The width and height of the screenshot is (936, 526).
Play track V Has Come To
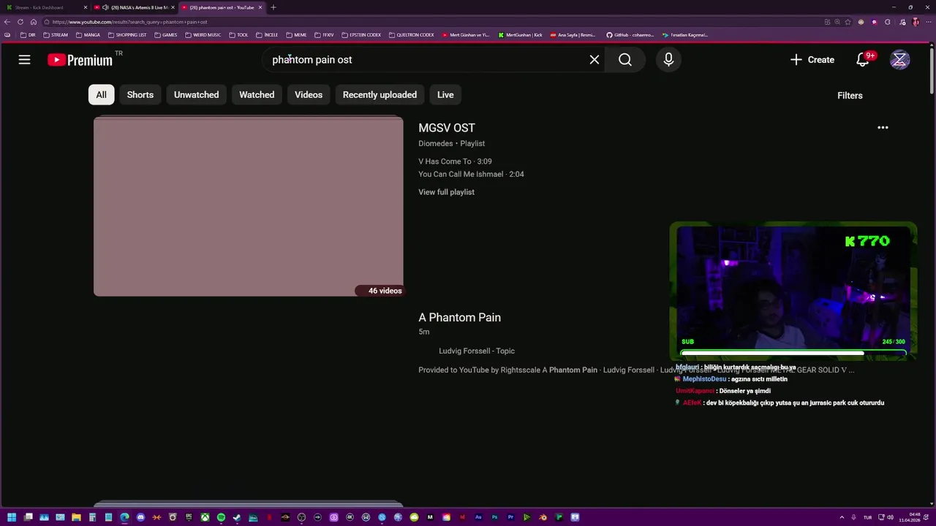point(455,161)
